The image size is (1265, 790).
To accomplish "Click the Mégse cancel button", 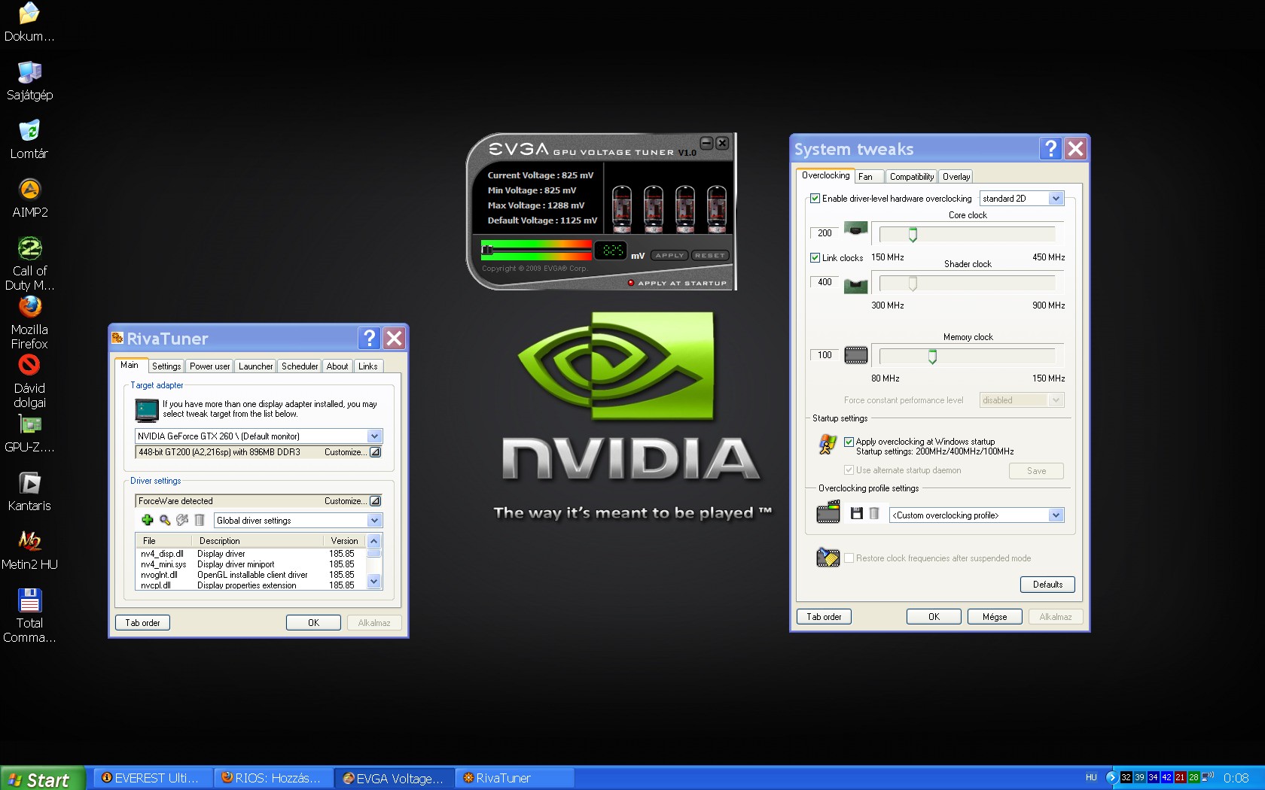I will pos(995,617).
